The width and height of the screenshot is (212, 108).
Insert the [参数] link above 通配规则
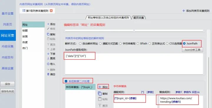point(150,92)
